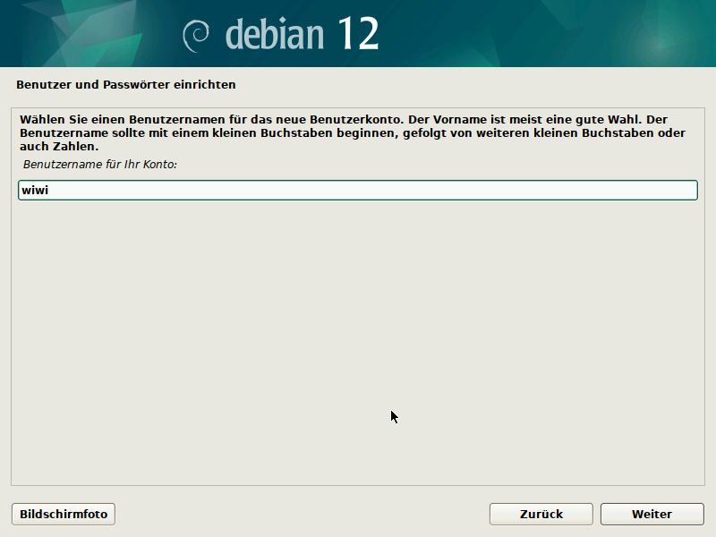Click the "wiwi" text in the username field

point(34,190)
